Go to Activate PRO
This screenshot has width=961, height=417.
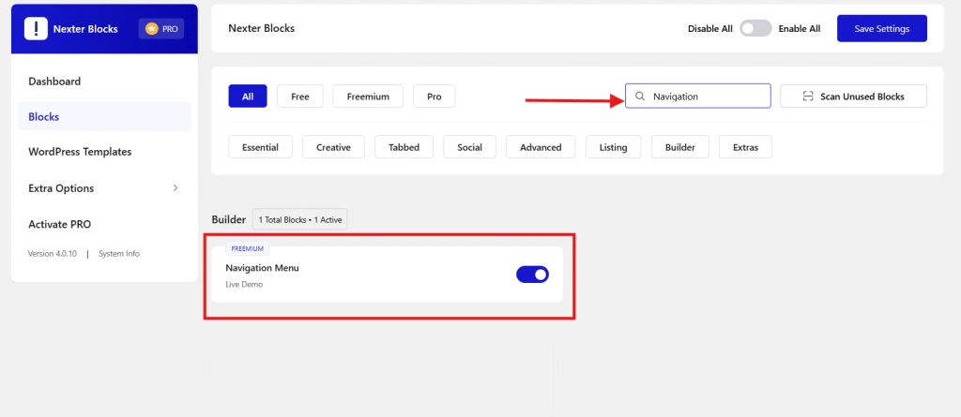point(60,224)
